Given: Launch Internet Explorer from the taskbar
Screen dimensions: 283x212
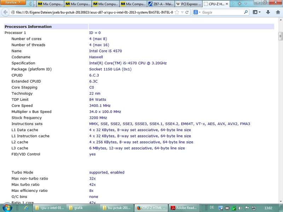Looking at the screenshot, I should point(26,208).
